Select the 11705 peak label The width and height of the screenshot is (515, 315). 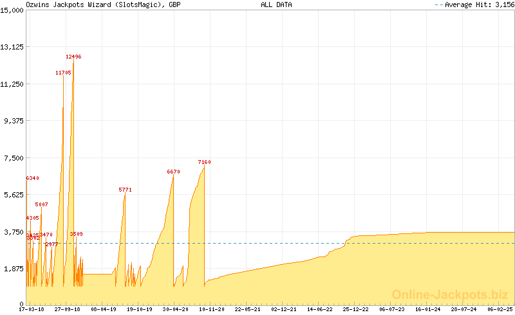[x=63, y=73]
